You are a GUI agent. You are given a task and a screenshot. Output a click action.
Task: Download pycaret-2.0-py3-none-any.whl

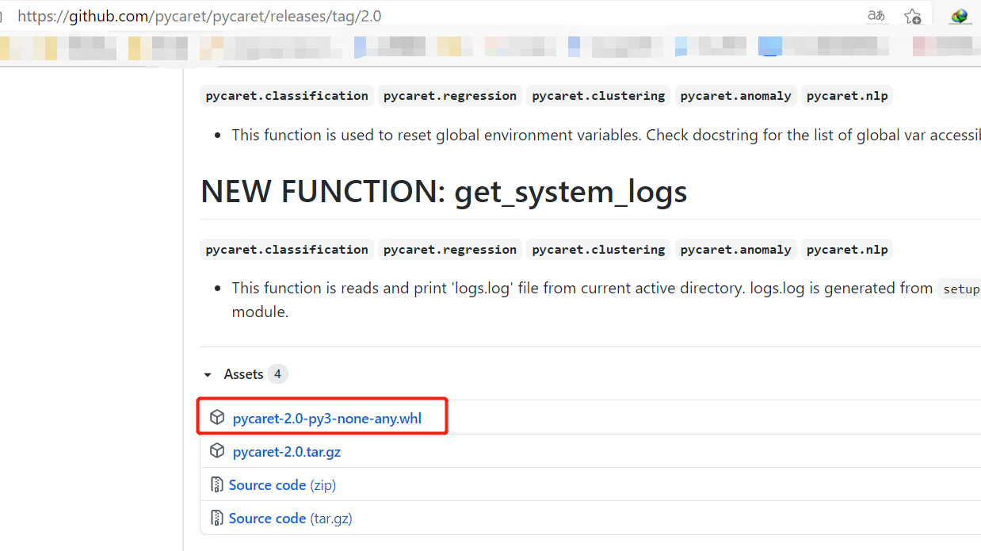pos(326,418)
